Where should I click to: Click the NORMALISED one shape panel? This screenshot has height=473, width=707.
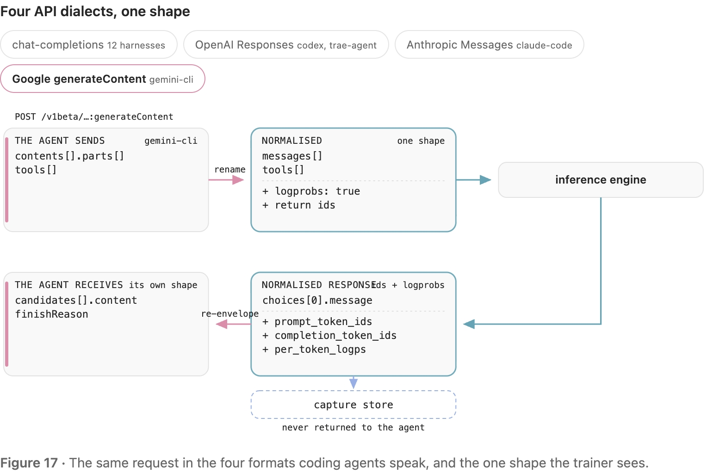point(353,180)
